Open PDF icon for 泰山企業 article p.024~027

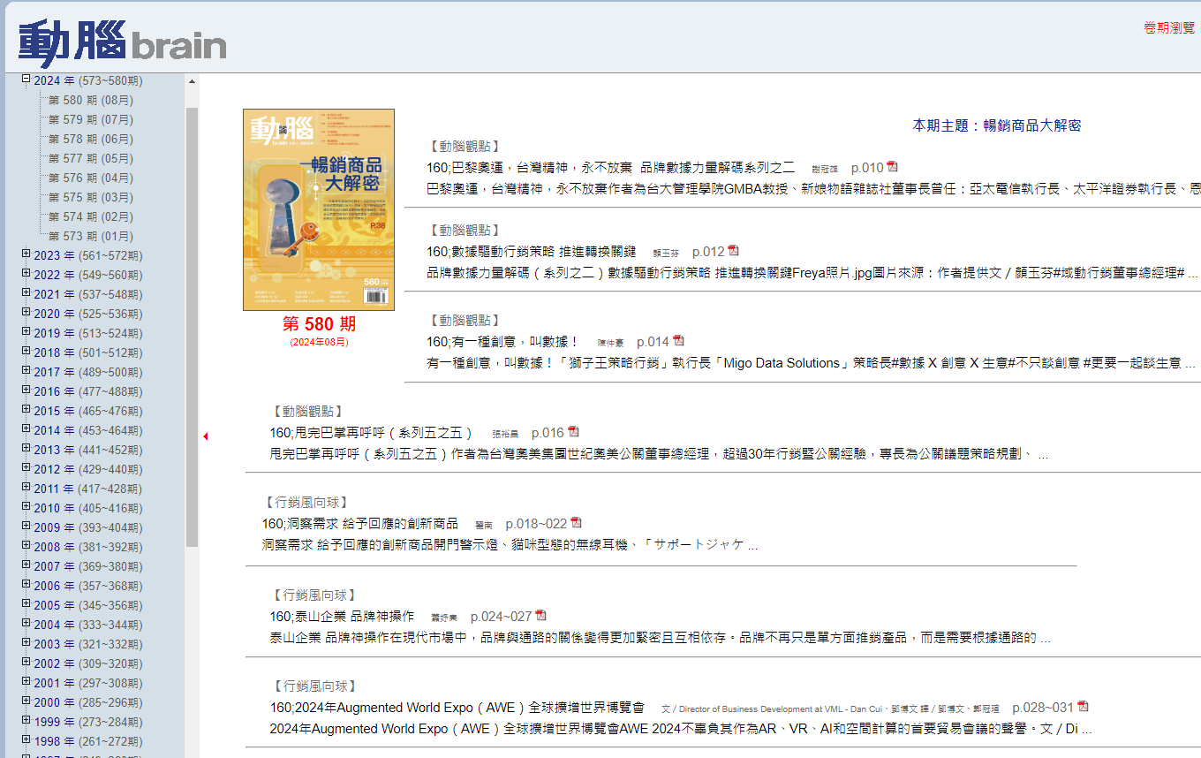click(540, 616)
